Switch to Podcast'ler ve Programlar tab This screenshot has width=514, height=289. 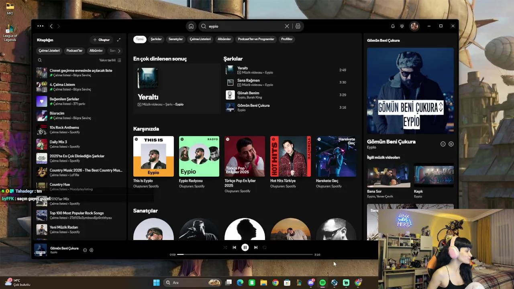coord(256,39)
